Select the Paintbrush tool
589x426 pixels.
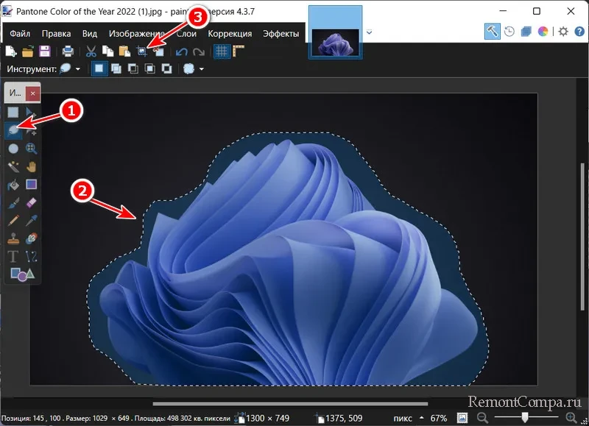pos(13,202)
